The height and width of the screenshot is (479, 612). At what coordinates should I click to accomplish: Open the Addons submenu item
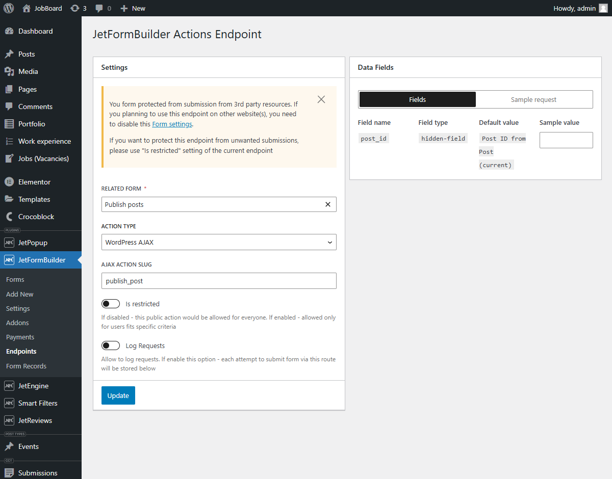coord(17,323)
